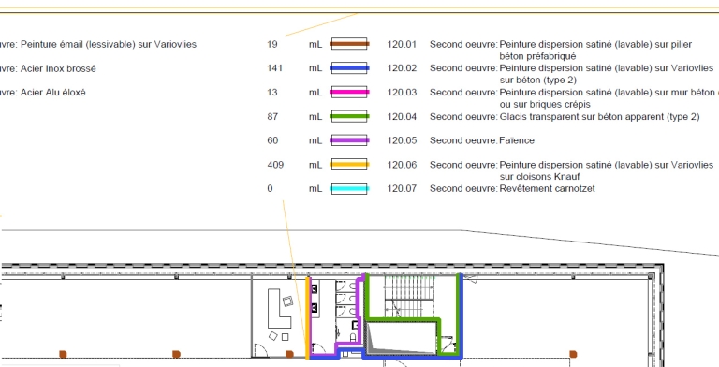This screenshot has height=367, width=719.
Task: Click the quantity value 0
Action: click(x=270, y=188)
